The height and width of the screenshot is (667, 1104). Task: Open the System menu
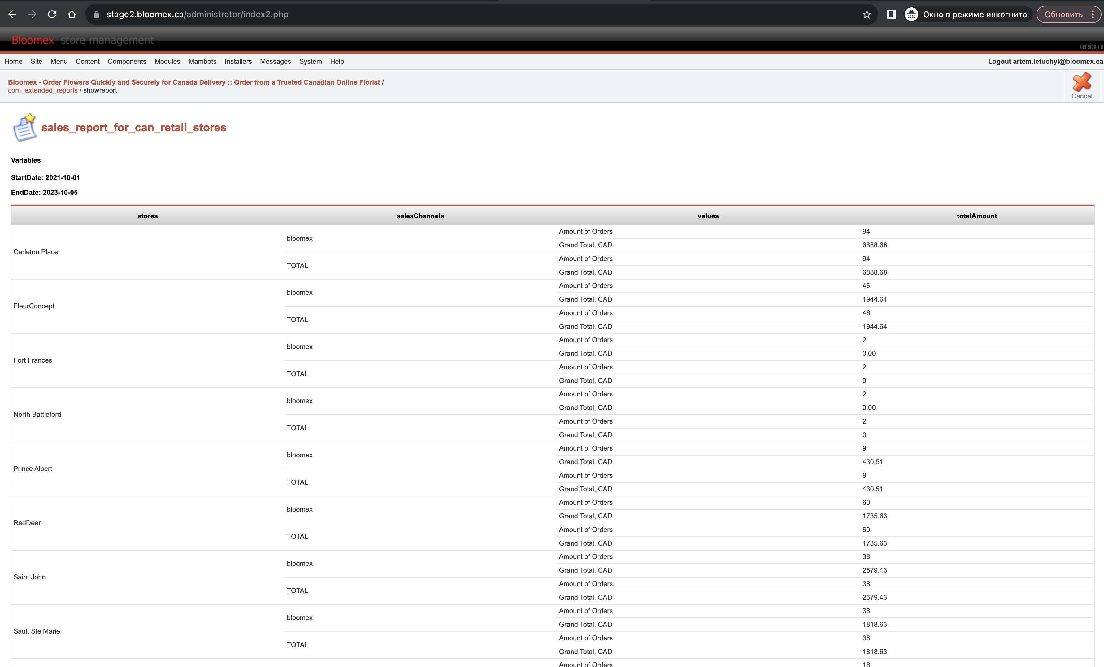pos(311,61)
